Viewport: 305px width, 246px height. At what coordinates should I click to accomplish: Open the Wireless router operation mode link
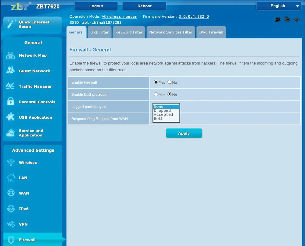coord(120,16)
